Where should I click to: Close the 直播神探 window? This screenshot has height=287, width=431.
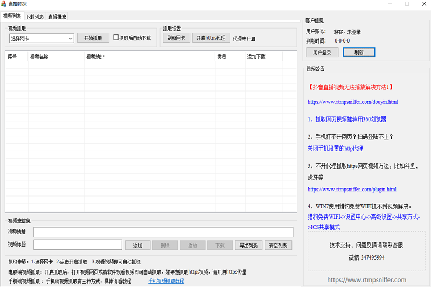424,4
